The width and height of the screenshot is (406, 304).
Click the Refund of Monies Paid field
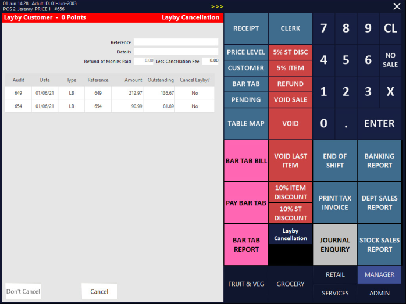pyautogui.click(x=144, y=61)
